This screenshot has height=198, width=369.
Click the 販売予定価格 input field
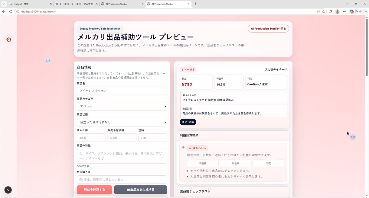(x=122, y=138)
